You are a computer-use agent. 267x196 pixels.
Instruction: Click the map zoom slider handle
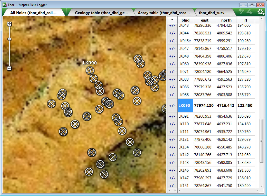[9, 39]
